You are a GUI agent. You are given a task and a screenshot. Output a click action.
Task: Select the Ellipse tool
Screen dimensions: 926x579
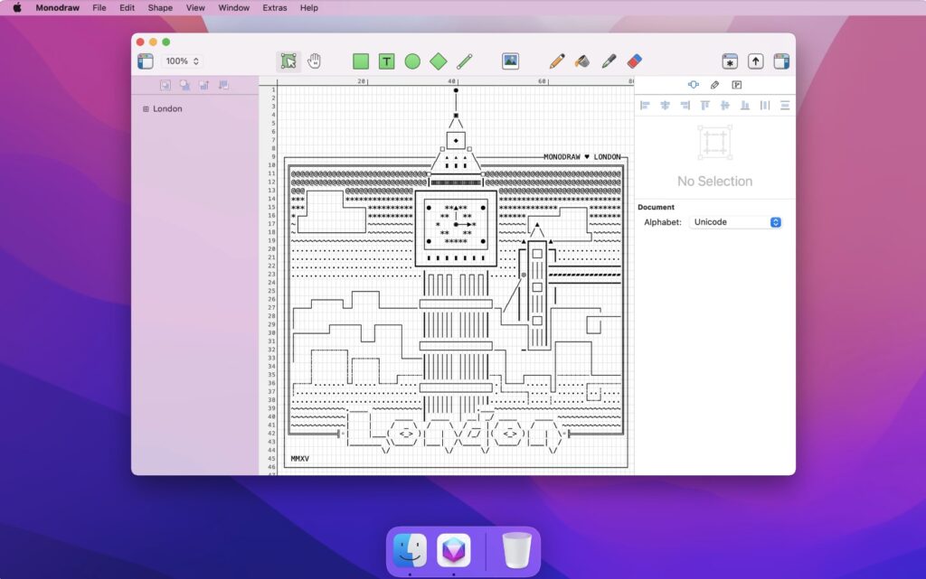coord(411,61)
